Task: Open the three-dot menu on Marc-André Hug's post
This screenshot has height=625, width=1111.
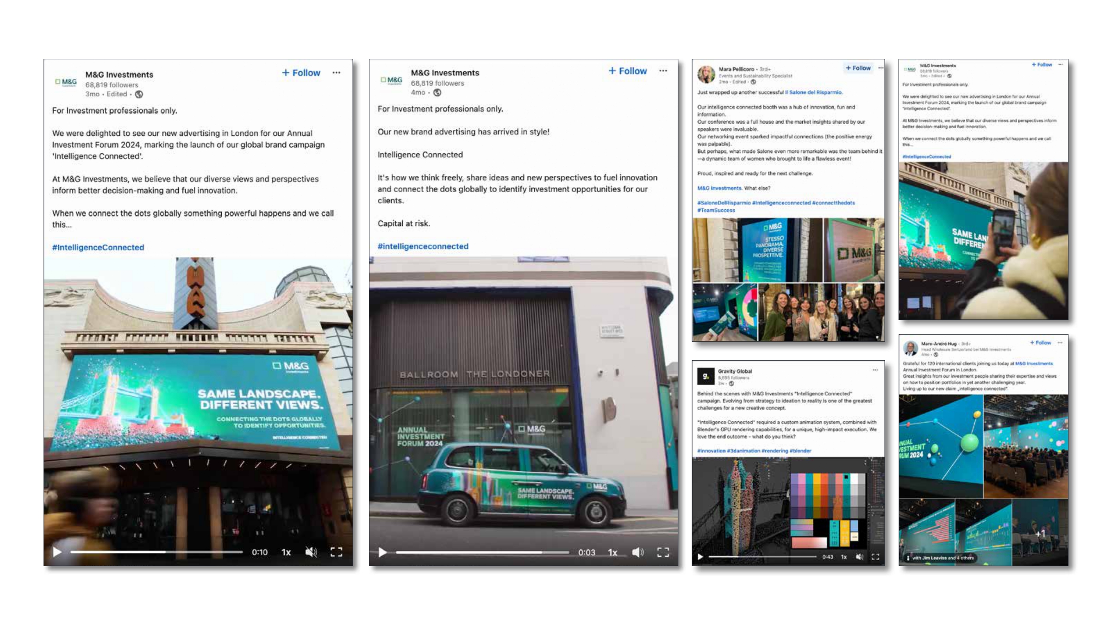Action: [x=1060, y=343]
